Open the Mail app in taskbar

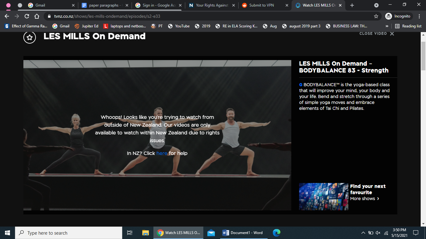click(x=211, y=233)
